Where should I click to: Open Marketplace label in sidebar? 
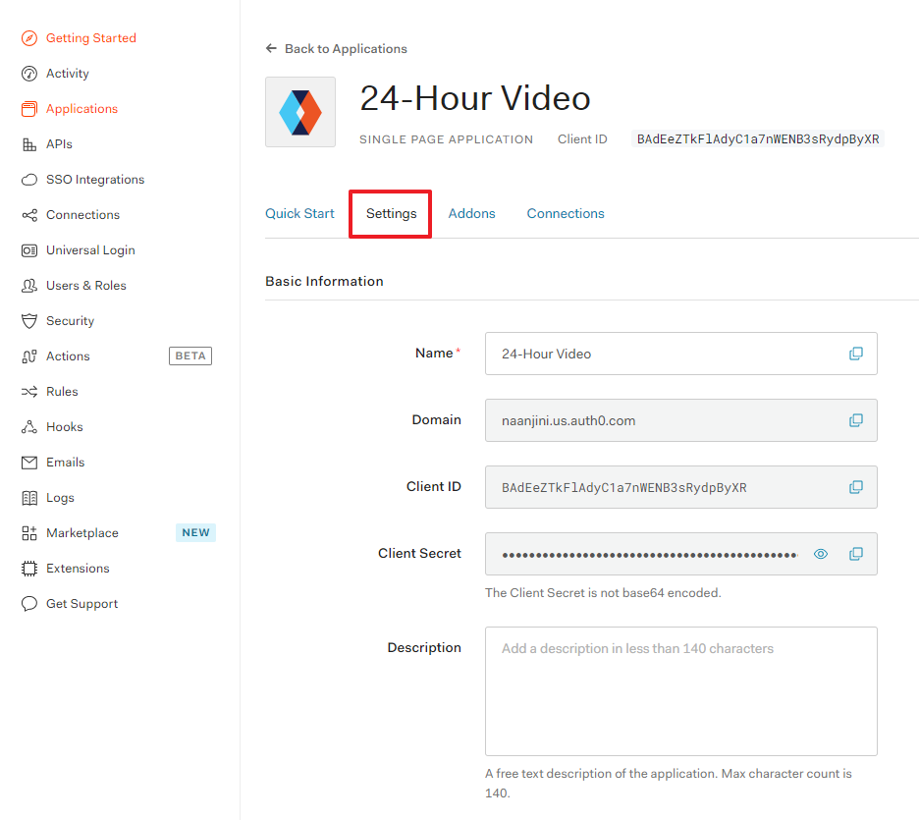pos(82,533)
